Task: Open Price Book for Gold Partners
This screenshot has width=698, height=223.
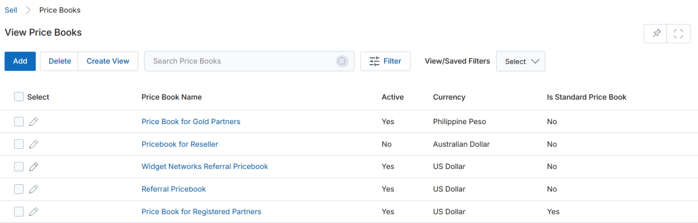Action: pyautogui.click(x=191, y=121)
